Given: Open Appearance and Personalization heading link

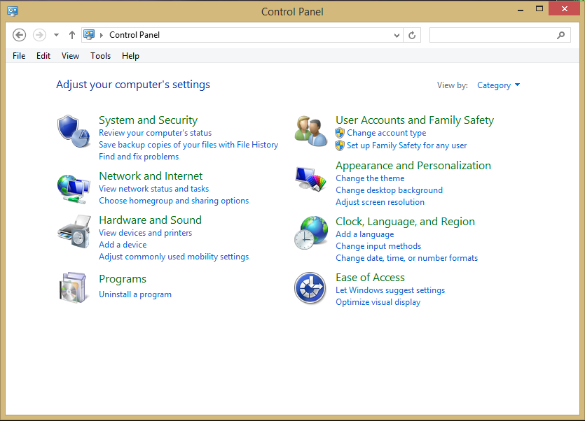Looking at the screenshot, I should (x=413, y=166).
